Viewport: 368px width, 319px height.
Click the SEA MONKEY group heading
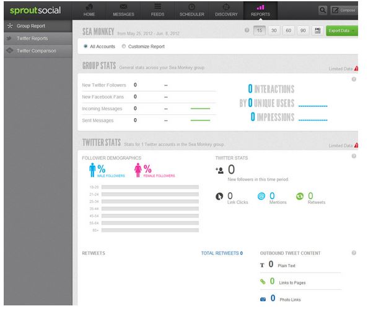98,32
